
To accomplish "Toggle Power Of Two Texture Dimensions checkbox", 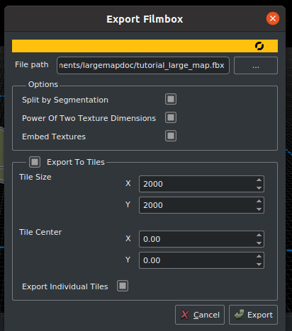I will tap(171, 117).
